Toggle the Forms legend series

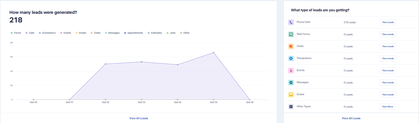[16, 33]
